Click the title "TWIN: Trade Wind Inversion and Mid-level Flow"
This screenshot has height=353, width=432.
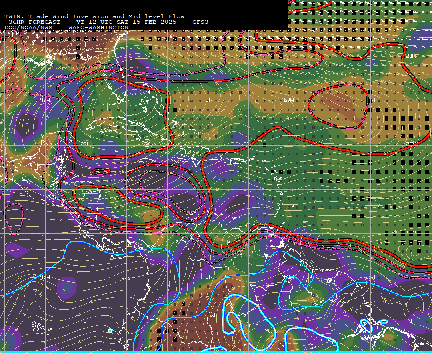(94, 16)
